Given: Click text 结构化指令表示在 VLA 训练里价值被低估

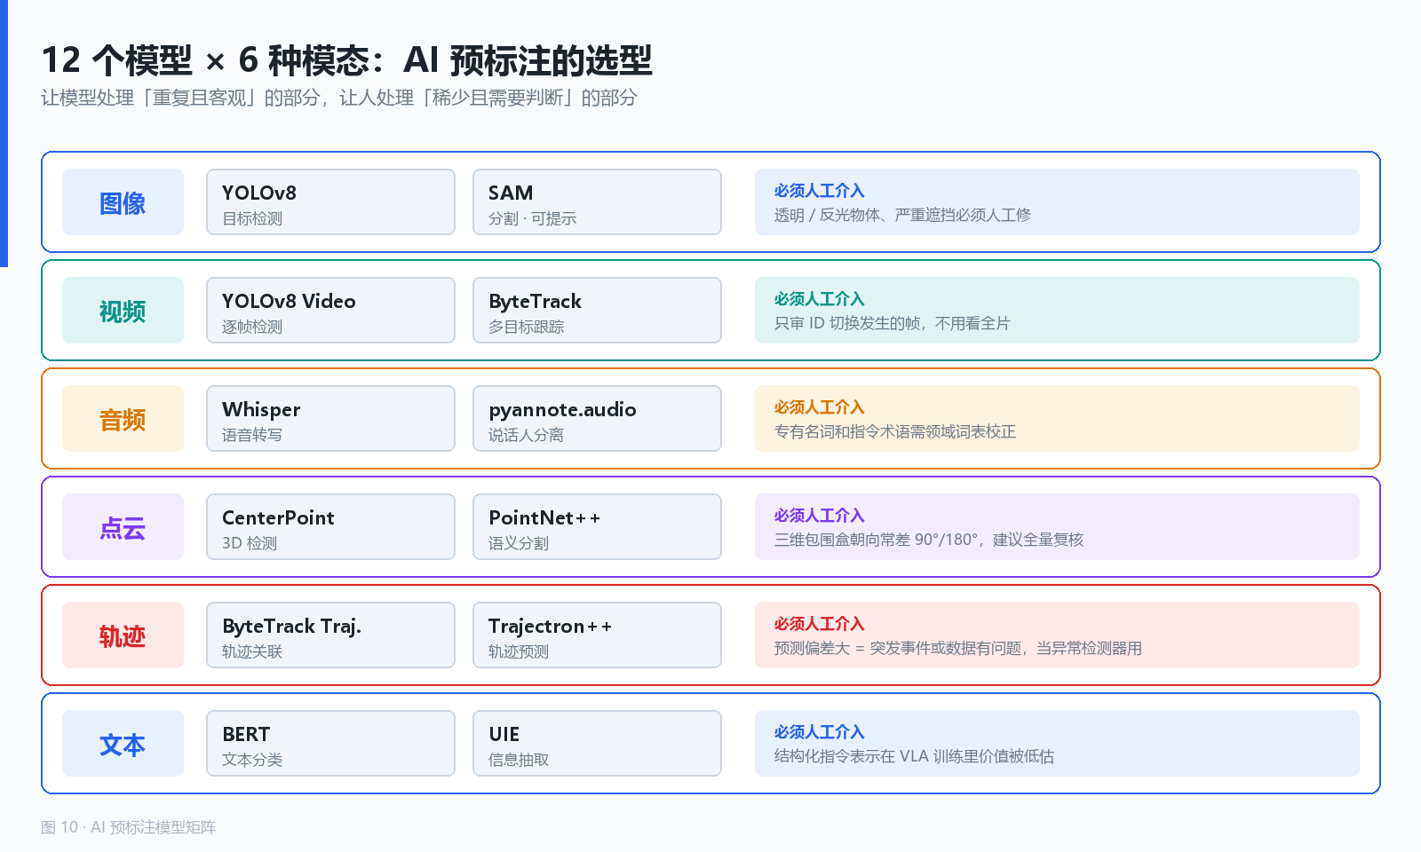Looking at the screenshot, I should point(914,756).
